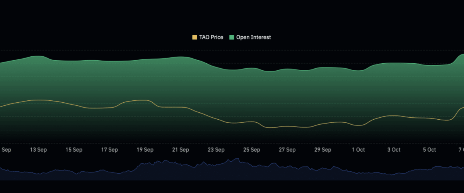Click the 15 Sep date label
464x193 pixels.
[74, 150]
